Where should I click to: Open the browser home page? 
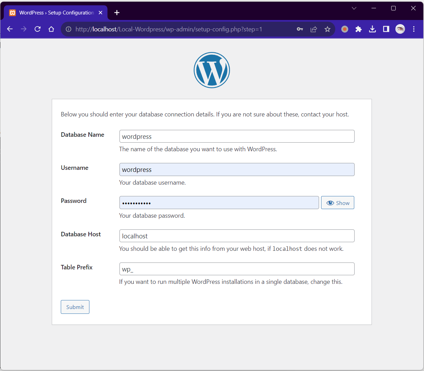click(51, 29)
